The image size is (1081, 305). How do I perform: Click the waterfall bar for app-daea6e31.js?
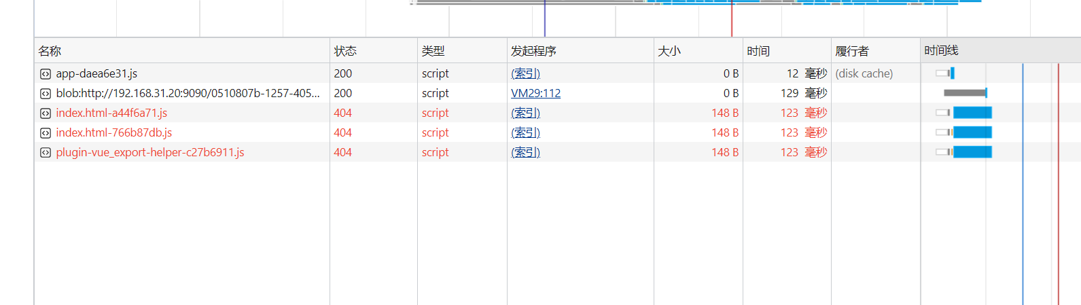tap(945, 73)
